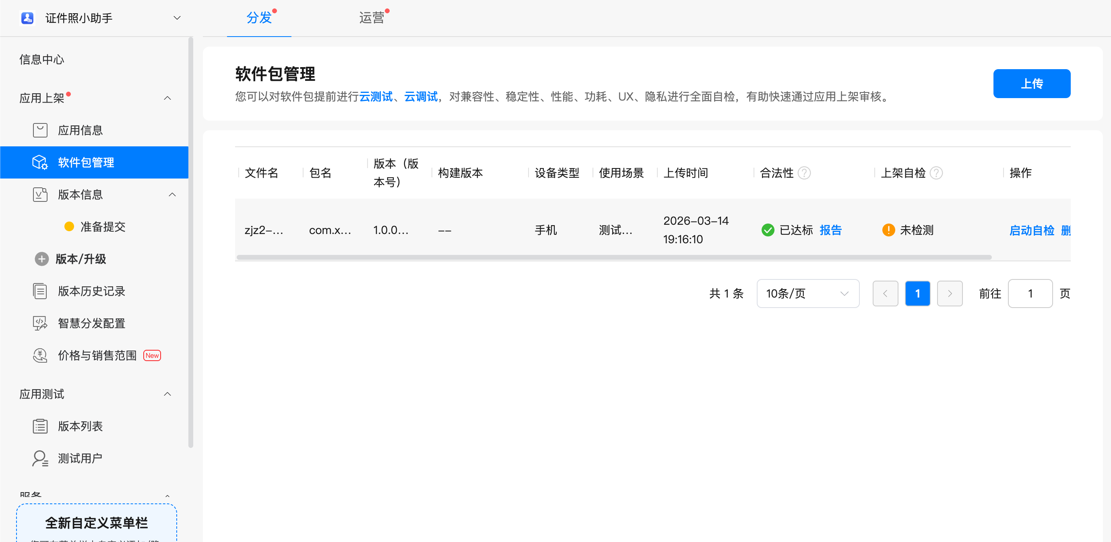This screenshot has width=1111, height=542.
Task: Click the green 已达标 check icon
Action: click(x=768, y=230)
